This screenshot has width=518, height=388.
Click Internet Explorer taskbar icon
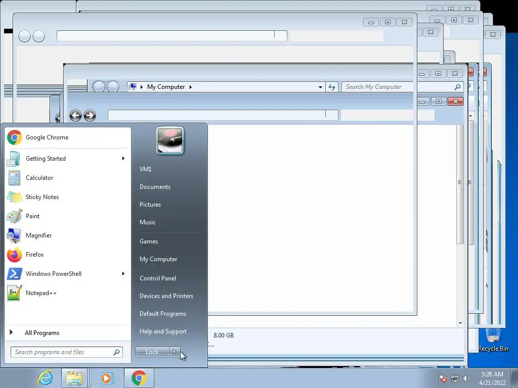point(45,378)
